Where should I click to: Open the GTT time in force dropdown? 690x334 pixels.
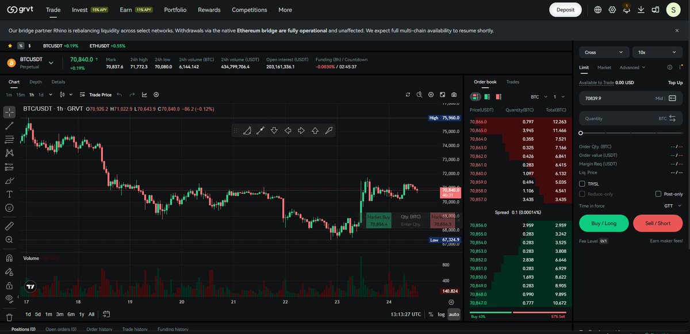[673, 206]
